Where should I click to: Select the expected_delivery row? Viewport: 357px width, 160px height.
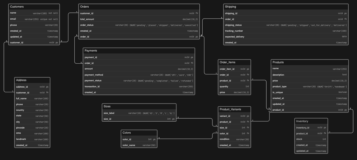coord(286,37)
